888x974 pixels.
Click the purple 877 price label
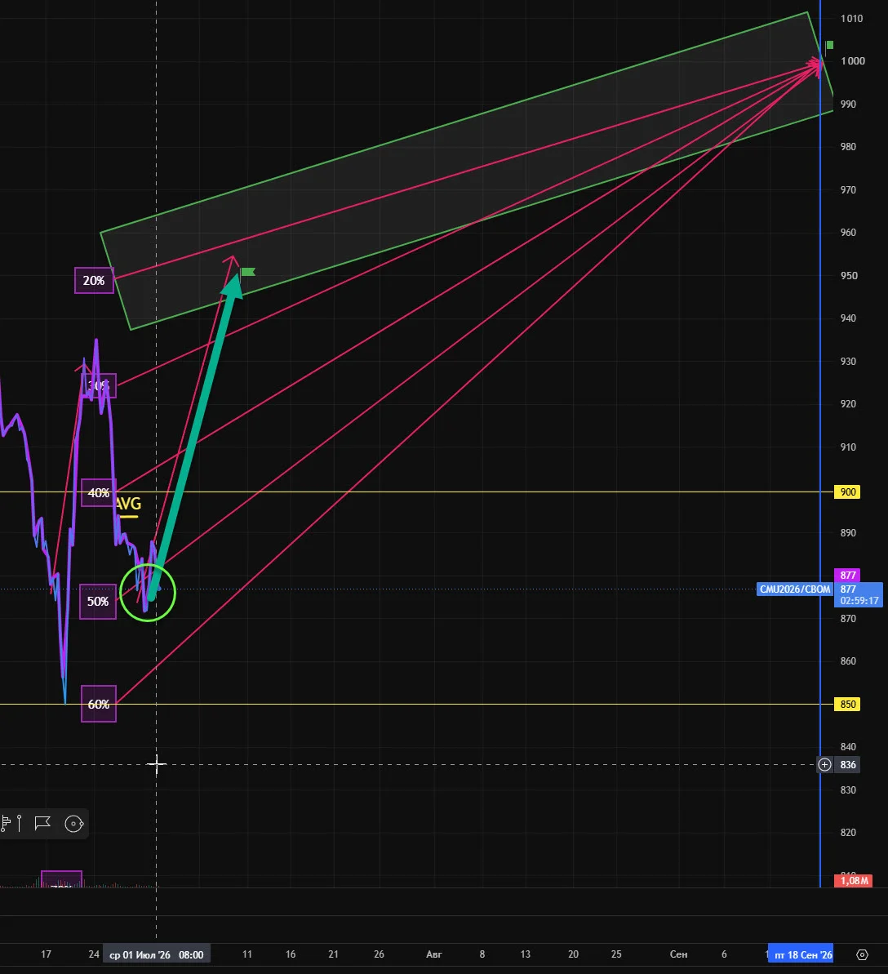(x=848, y=576)
